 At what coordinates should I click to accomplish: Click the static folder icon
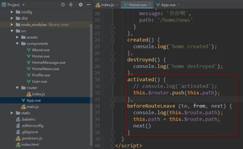tap(18, 113)
